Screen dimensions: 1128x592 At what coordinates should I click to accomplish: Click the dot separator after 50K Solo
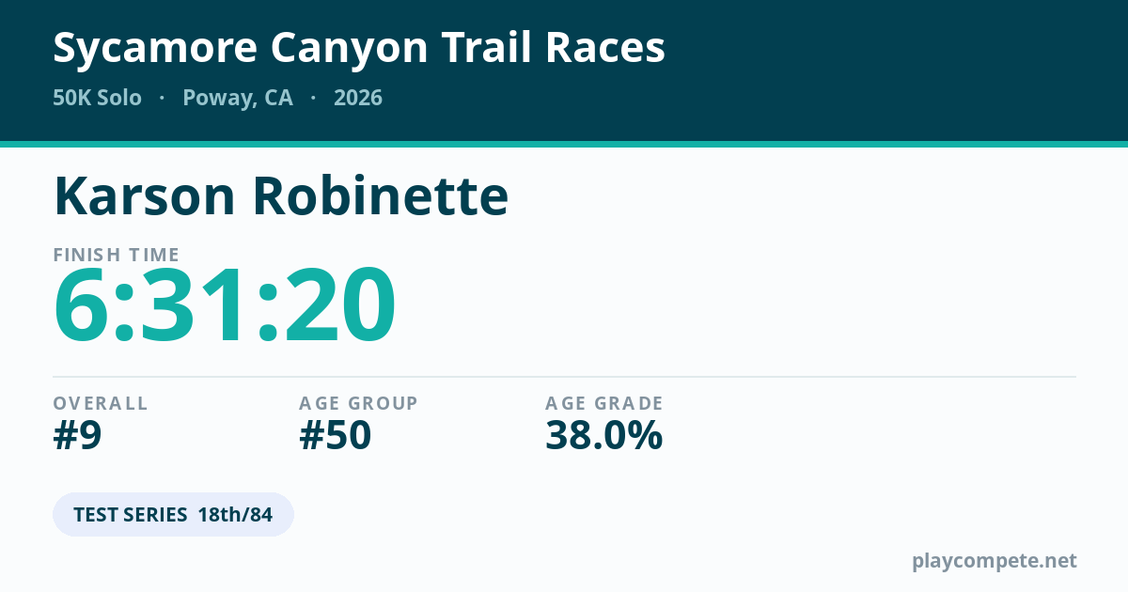click(162, 98)
